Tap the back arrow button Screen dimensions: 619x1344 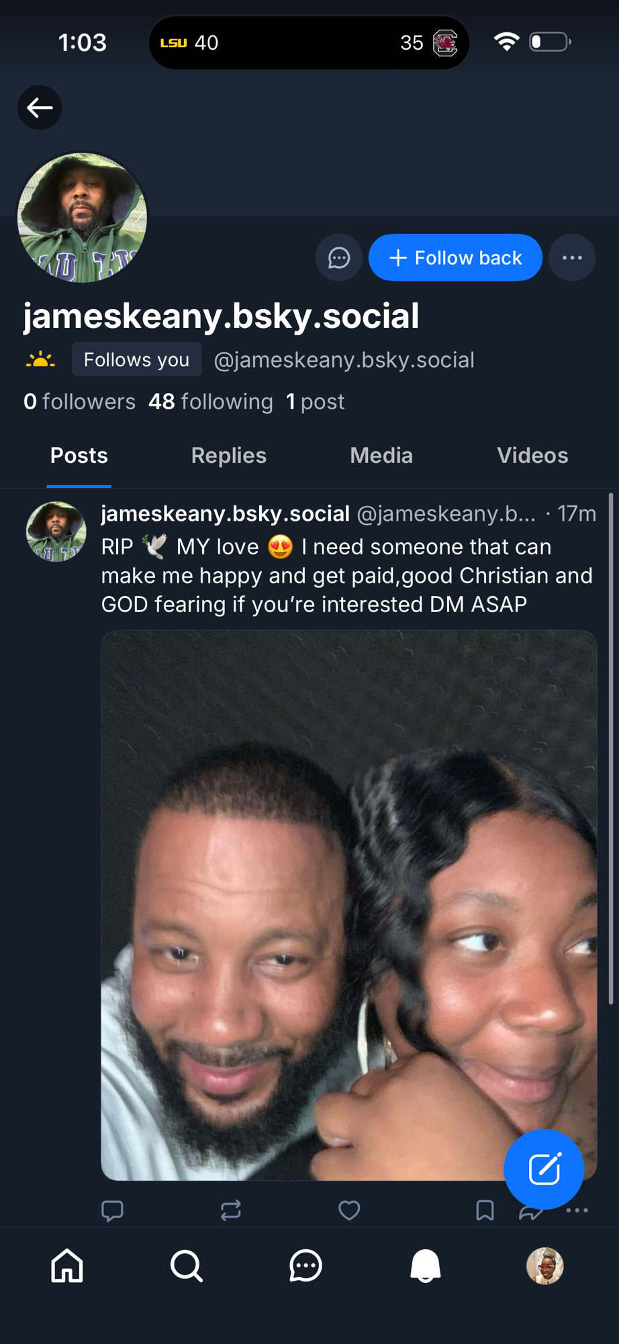pos(40,108)
